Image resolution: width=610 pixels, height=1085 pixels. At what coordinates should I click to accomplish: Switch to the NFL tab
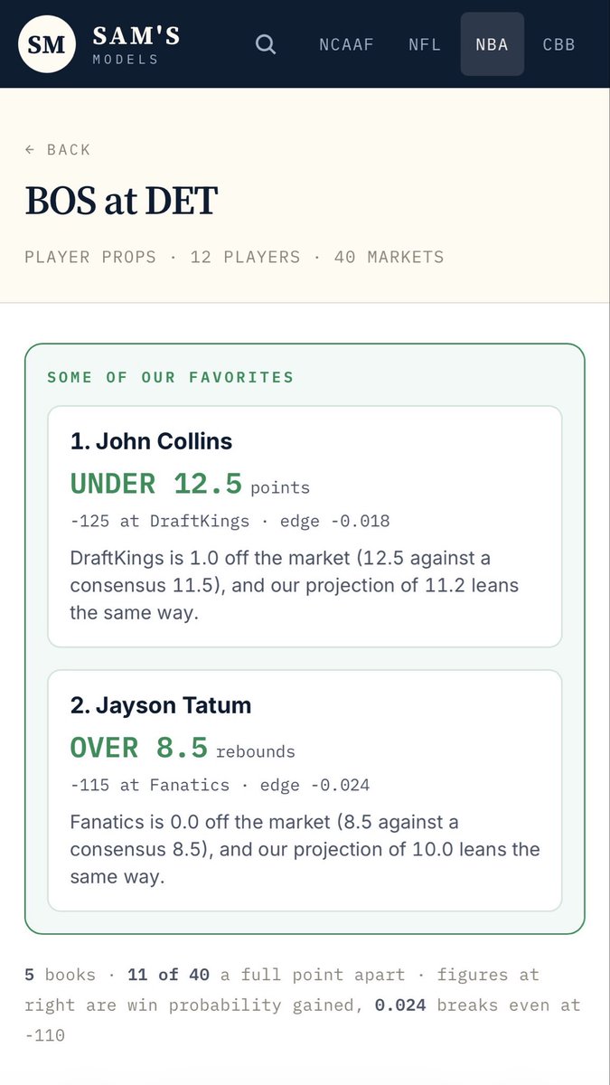[x=425, y=43]
